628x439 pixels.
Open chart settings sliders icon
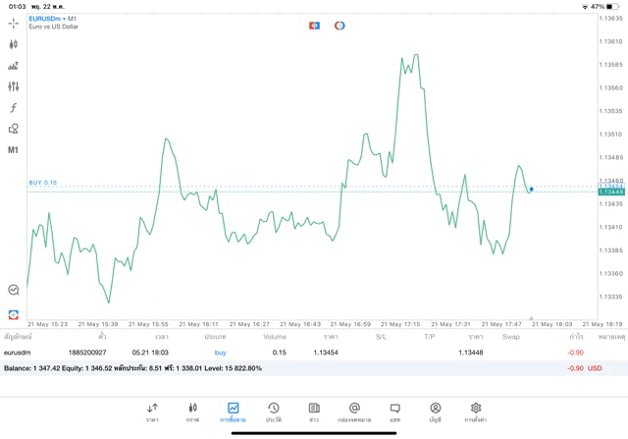pos(14,86)
